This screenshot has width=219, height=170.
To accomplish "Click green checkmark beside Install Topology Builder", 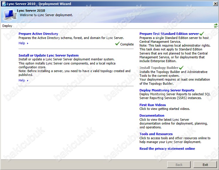I will [181, 68].
